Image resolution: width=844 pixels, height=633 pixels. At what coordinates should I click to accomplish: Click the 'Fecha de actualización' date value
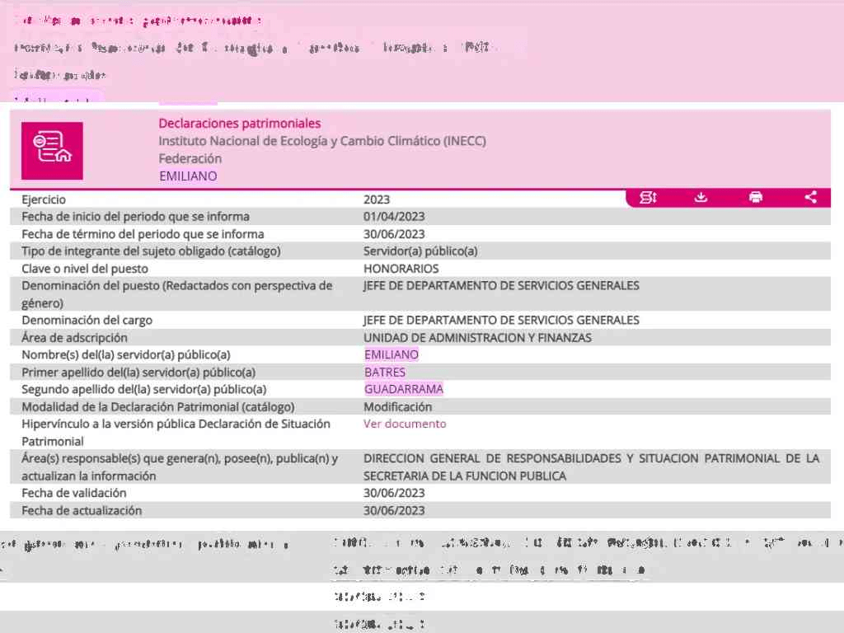394,510
